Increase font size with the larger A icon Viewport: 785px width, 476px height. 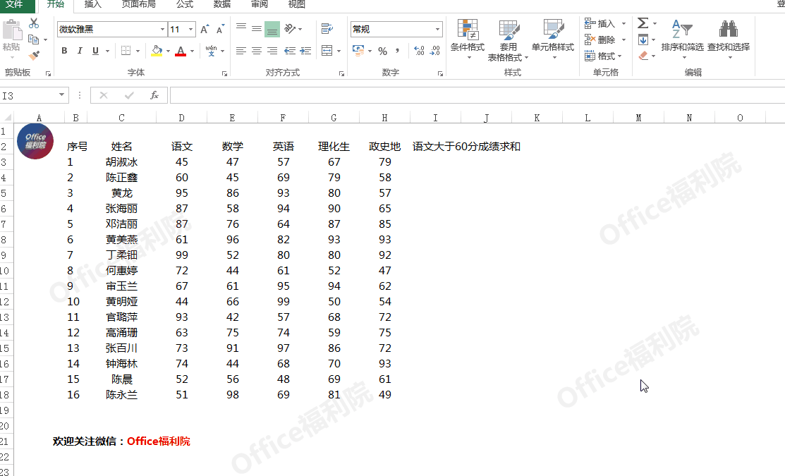click(205, 30)
